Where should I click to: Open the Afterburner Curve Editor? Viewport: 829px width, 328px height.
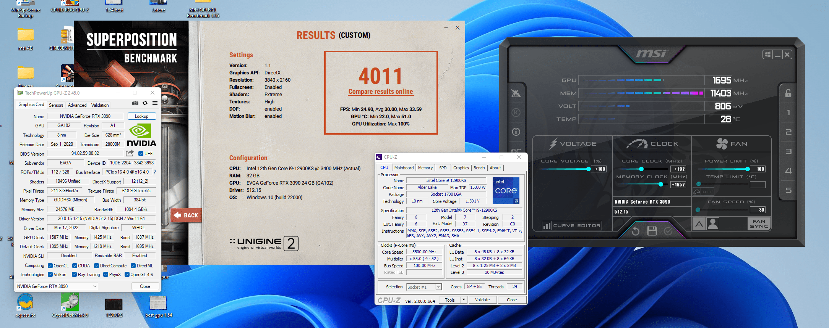(572, 226)
